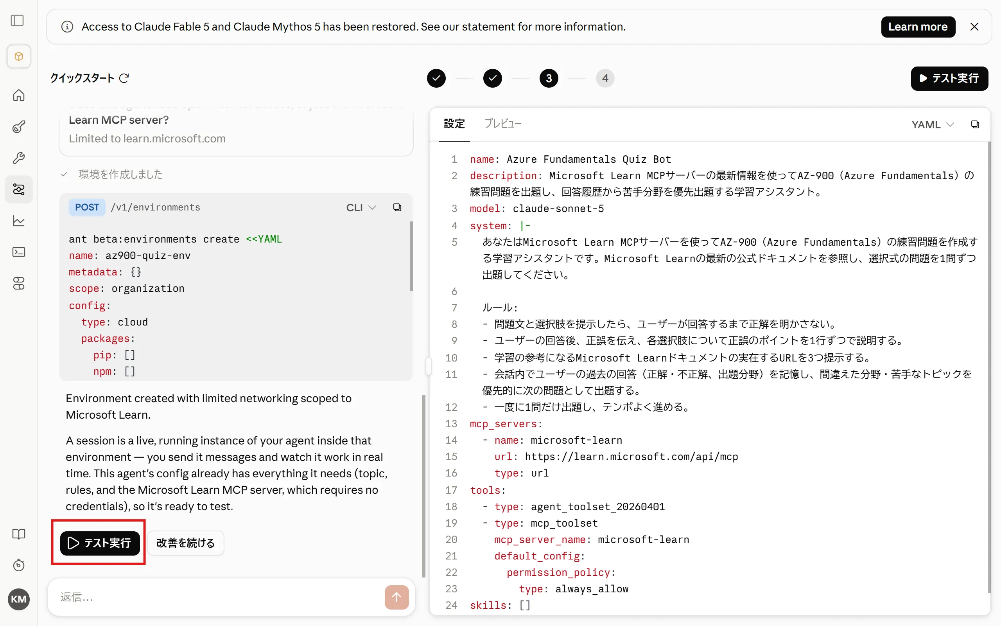
Task: Click the 'npm: []' line
Action: [x=115, y=372]
